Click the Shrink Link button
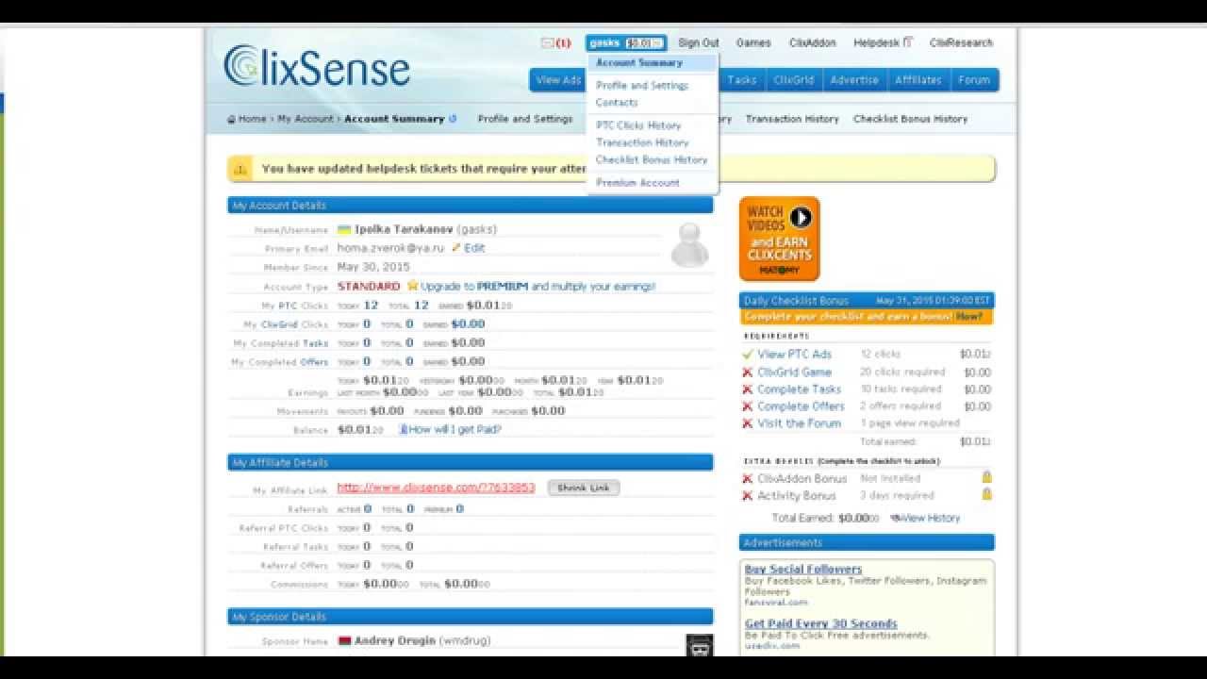1207x679 pixels. [584, 489]
